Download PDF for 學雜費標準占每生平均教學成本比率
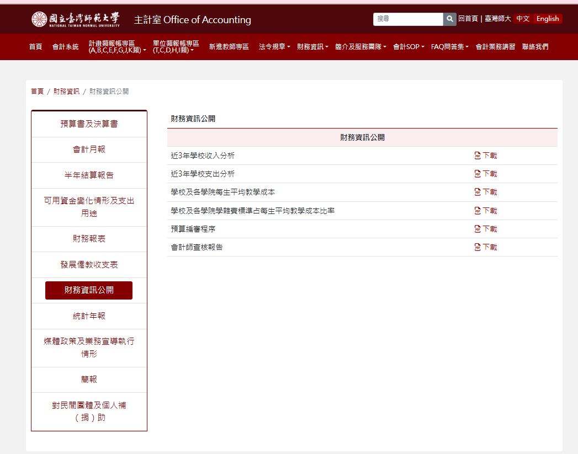The image size is (578, 454). tap(486, 211)
